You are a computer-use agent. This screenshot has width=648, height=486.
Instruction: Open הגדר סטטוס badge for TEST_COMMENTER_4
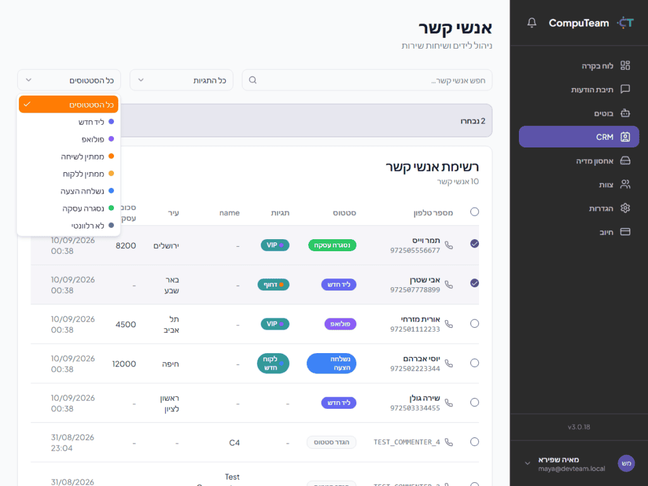(x=332, y=442)
